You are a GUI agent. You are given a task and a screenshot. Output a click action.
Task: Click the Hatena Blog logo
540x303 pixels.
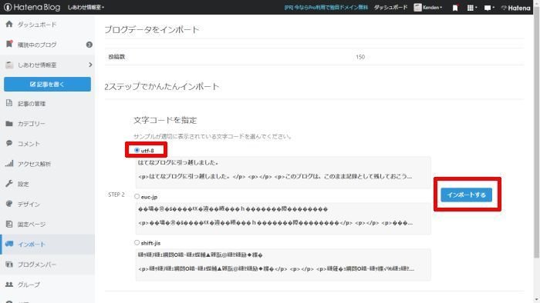pyautogui.click(x=32, y=7)
